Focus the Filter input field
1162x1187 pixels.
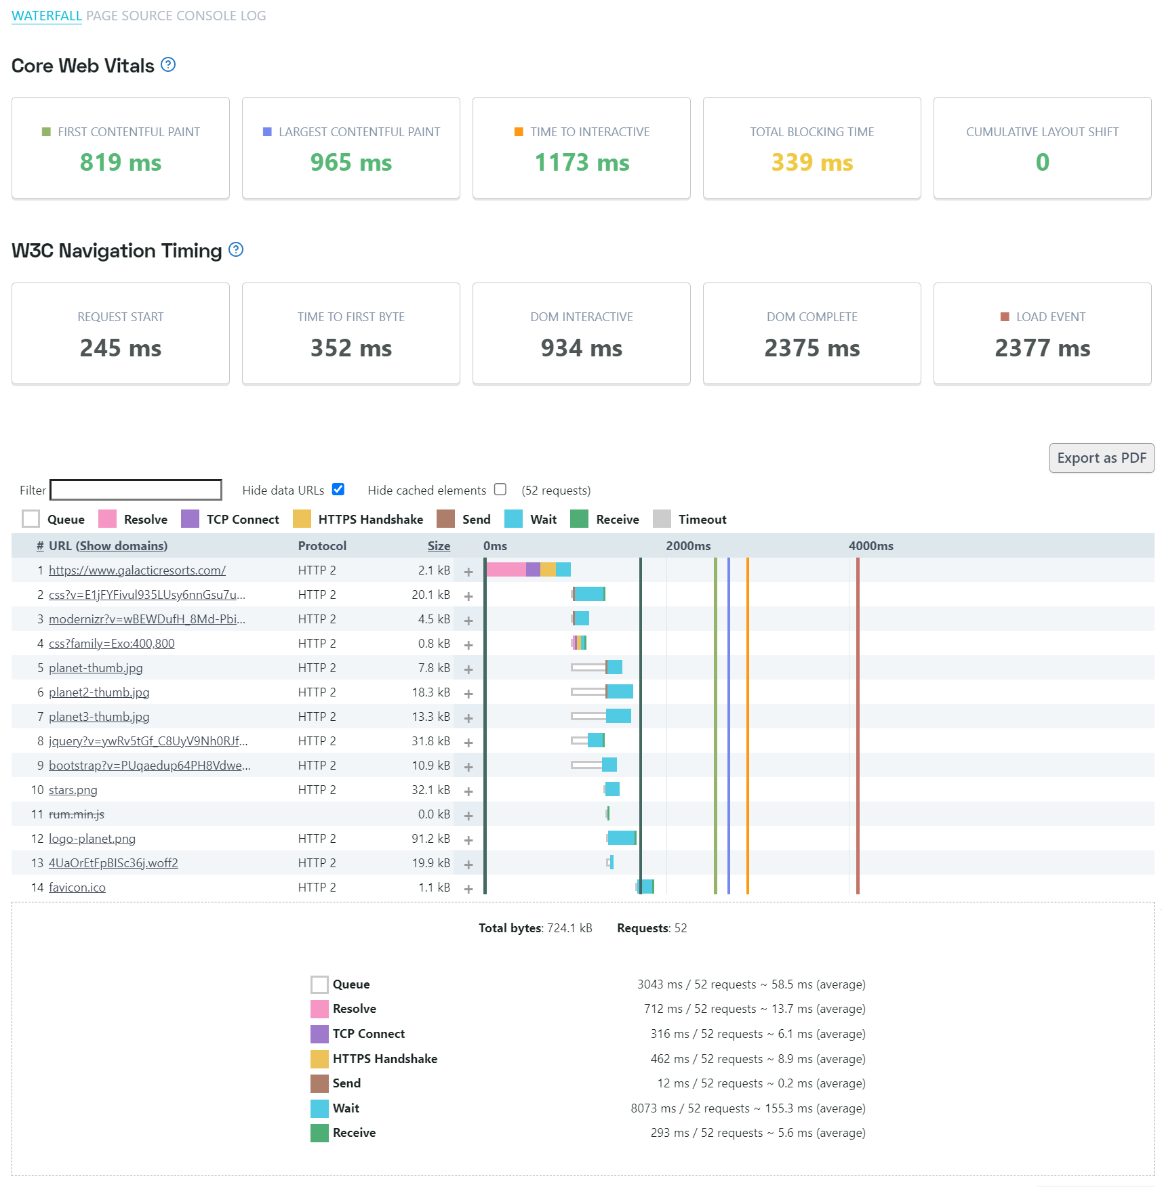coord(136,490)
